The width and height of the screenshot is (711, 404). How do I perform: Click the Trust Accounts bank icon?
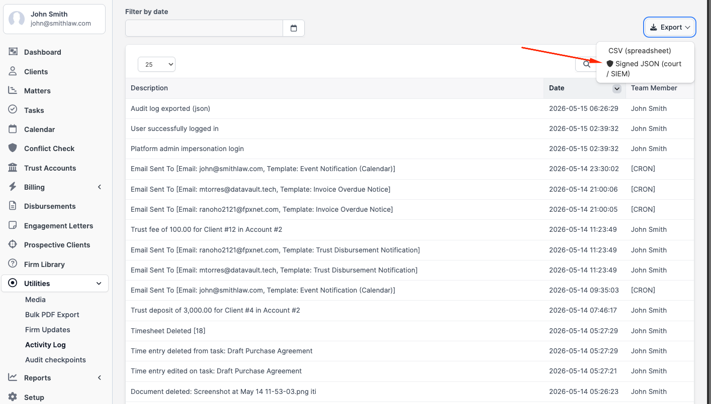coord(13,168)
